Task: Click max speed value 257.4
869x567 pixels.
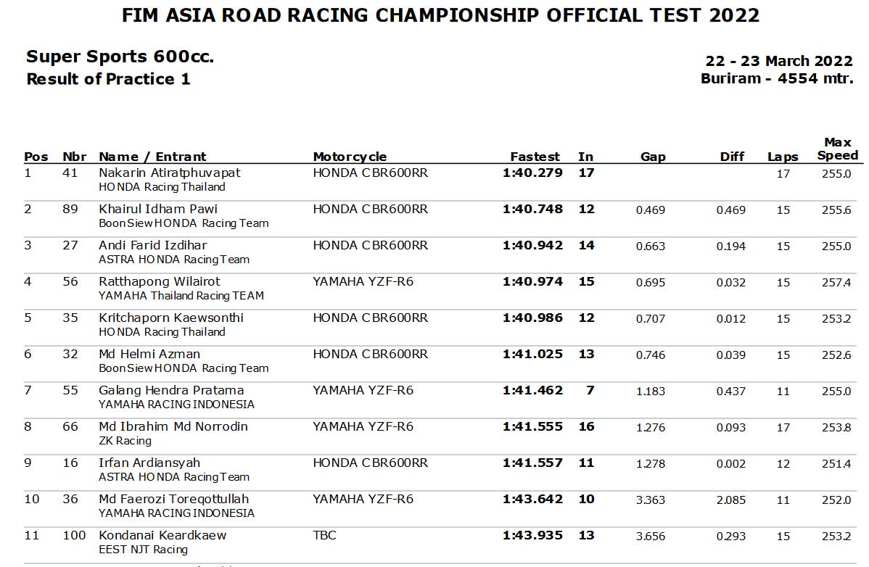Action: 836,282
